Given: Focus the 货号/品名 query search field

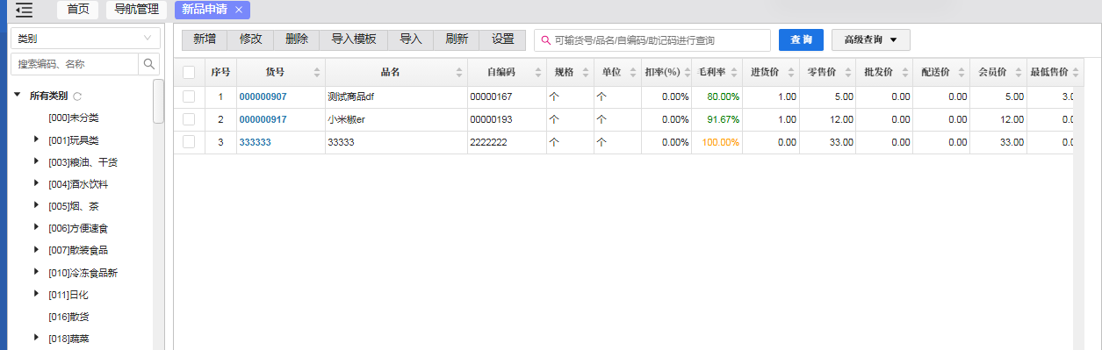Looking at the screenshot, I should coord(652,40).
